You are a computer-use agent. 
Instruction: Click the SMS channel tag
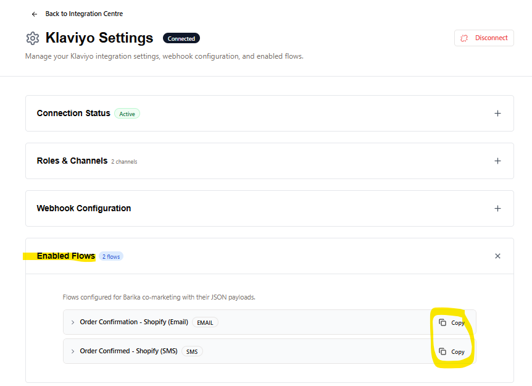192,351
